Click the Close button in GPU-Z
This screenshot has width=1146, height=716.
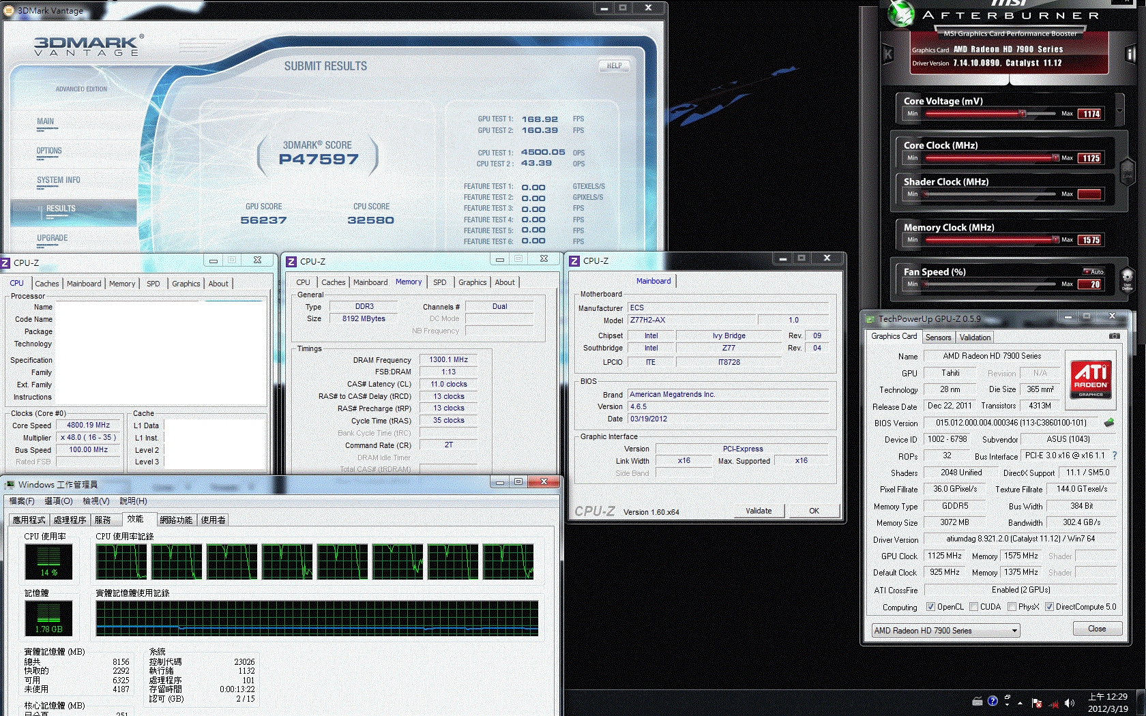pos(1097,629)
